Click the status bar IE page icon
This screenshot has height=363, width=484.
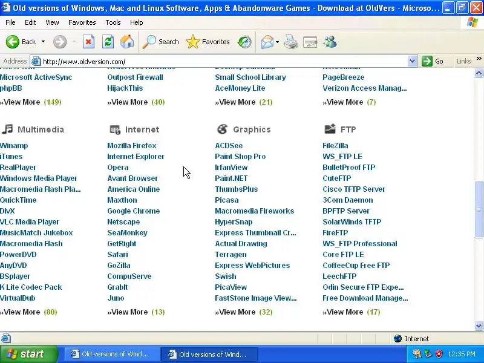5,339
